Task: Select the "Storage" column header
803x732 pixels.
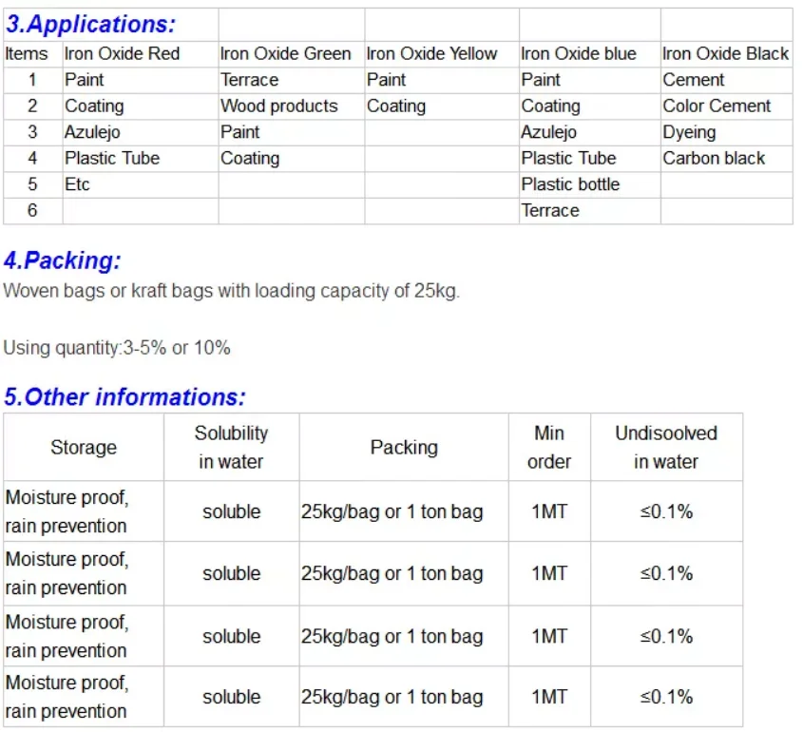Action: click(84, 448)
